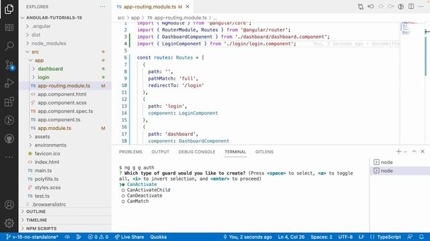The height and width of the screenshot is (241, 430).
Task: Open notifications bell in status bar
Action: tap(421, 237)
